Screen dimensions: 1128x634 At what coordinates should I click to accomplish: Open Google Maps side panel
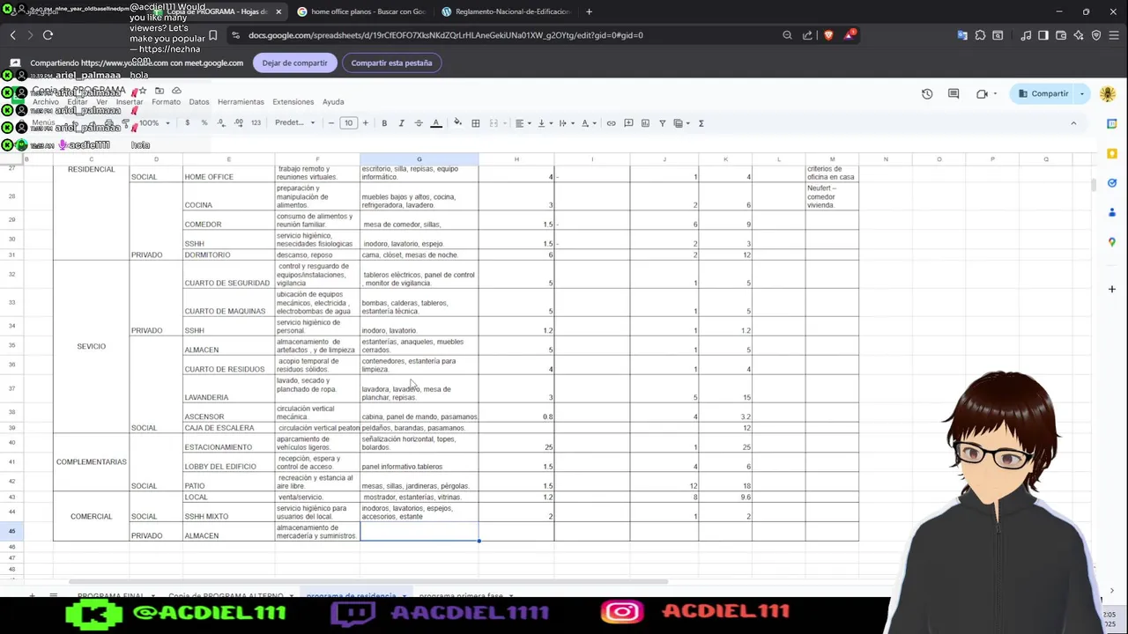click(x=1112, y=242)
